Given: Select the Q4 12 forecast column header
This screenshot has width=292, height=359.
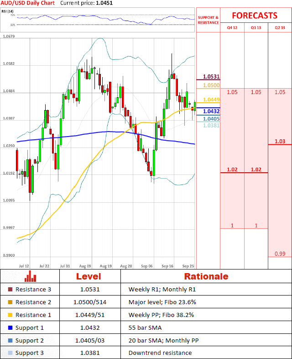Looking at the screenshot, I should [x=232, y=27].
